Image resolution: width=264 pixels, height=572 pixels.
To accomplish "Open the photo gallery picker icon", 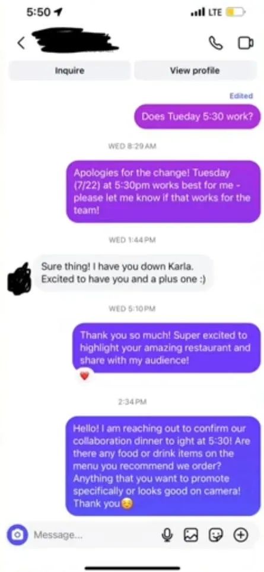I will [x=191, y=535].
